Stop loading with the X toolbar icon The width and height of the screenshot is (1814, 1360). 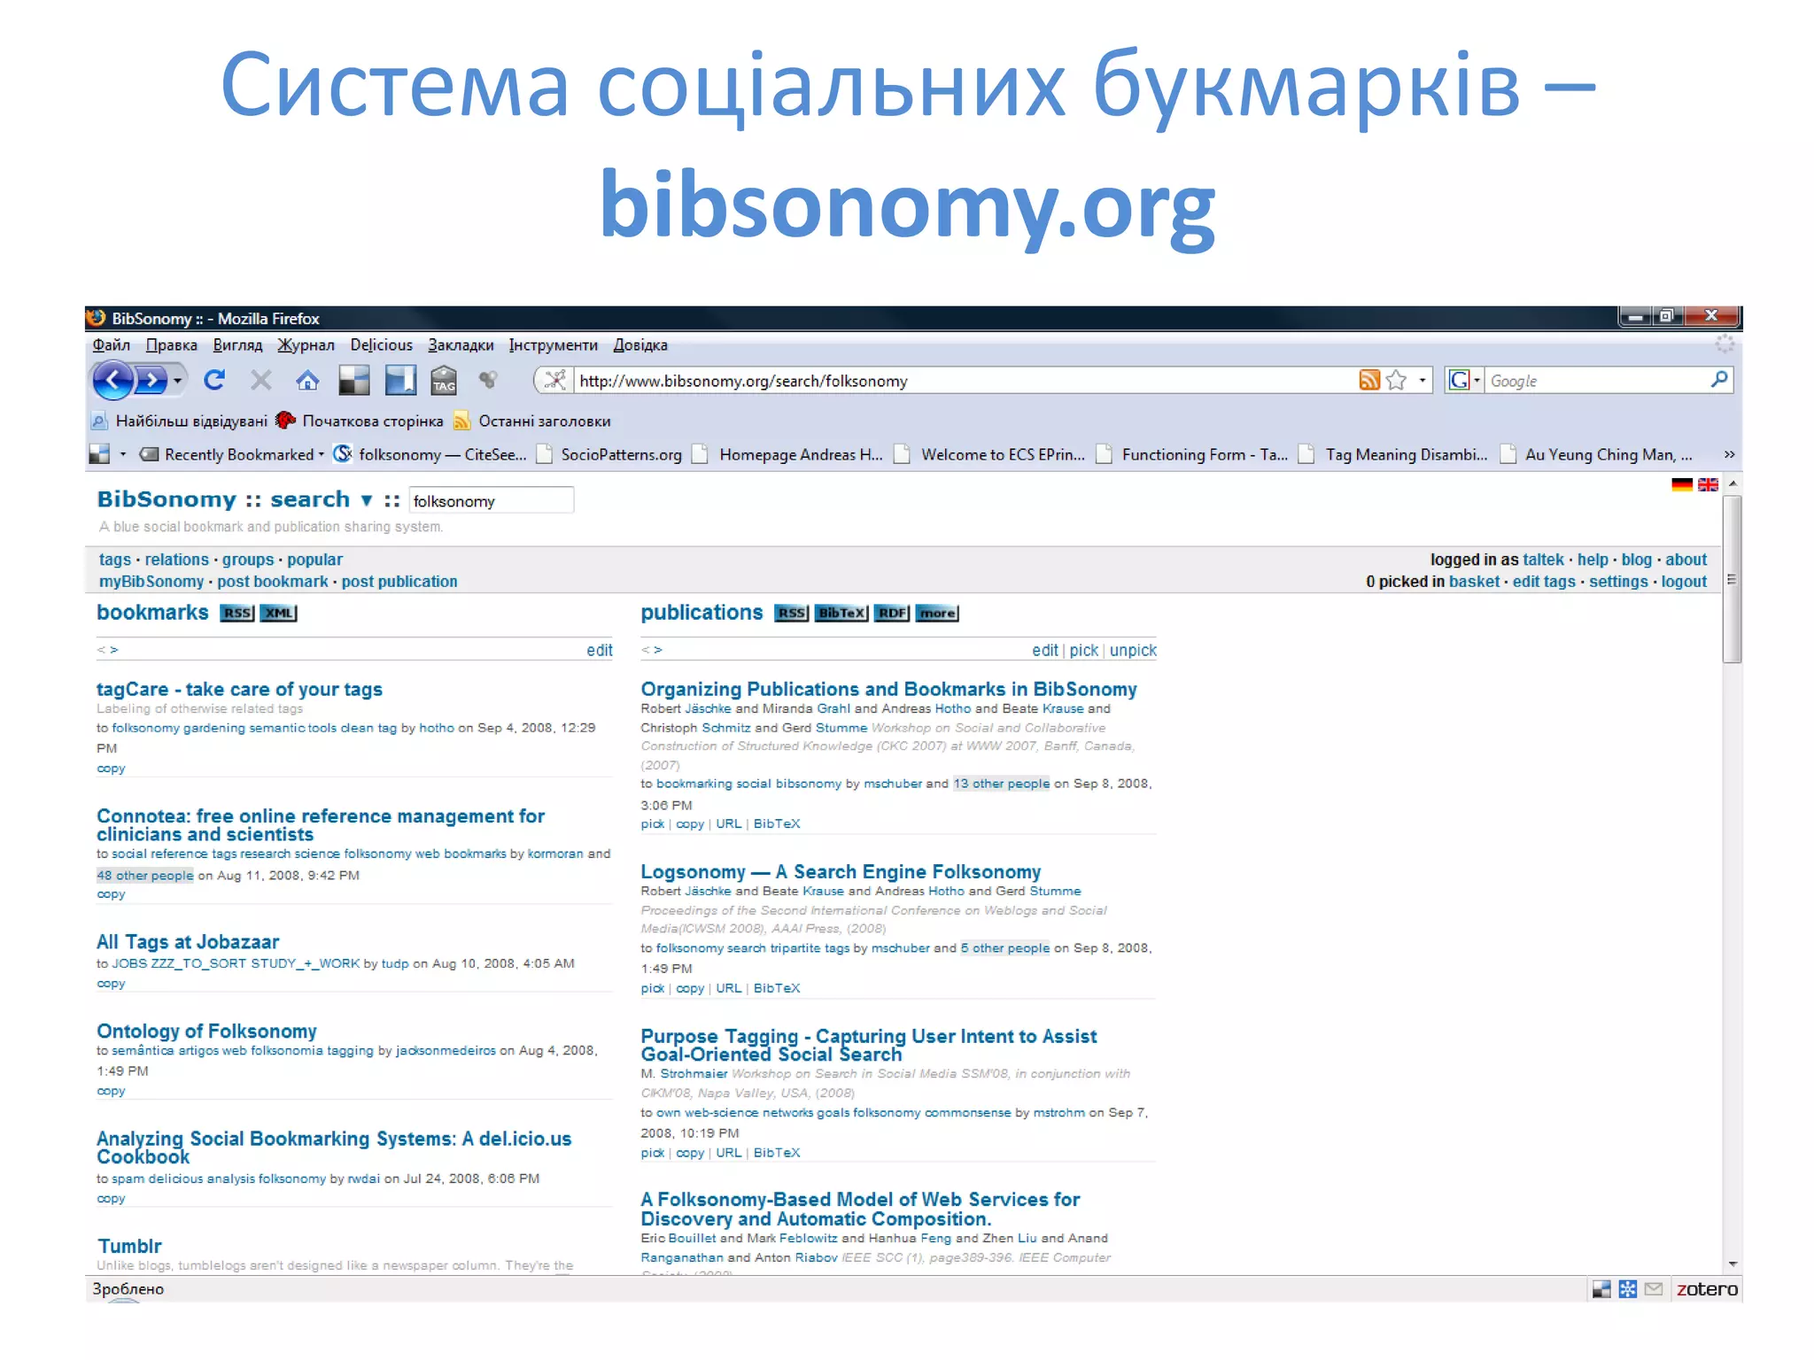(260, 381)
